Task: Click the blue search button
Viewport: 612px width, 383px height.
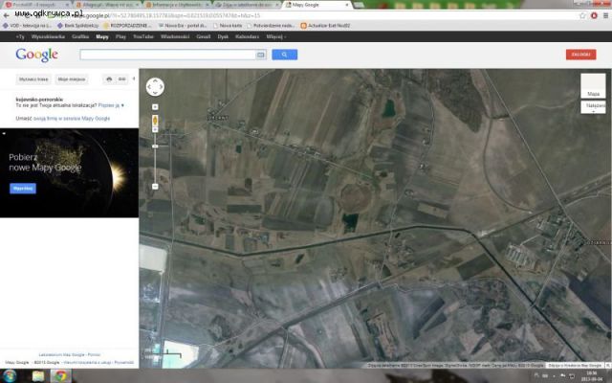Action: click(285, 55)
